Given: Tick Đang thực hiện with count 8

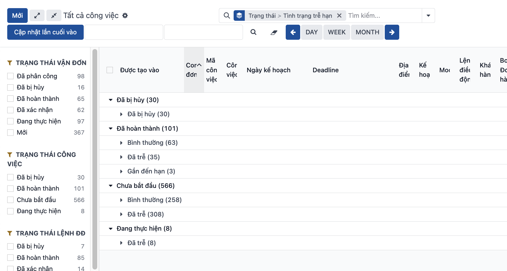Looking at the screenshot, I should (x=11, y=211).
